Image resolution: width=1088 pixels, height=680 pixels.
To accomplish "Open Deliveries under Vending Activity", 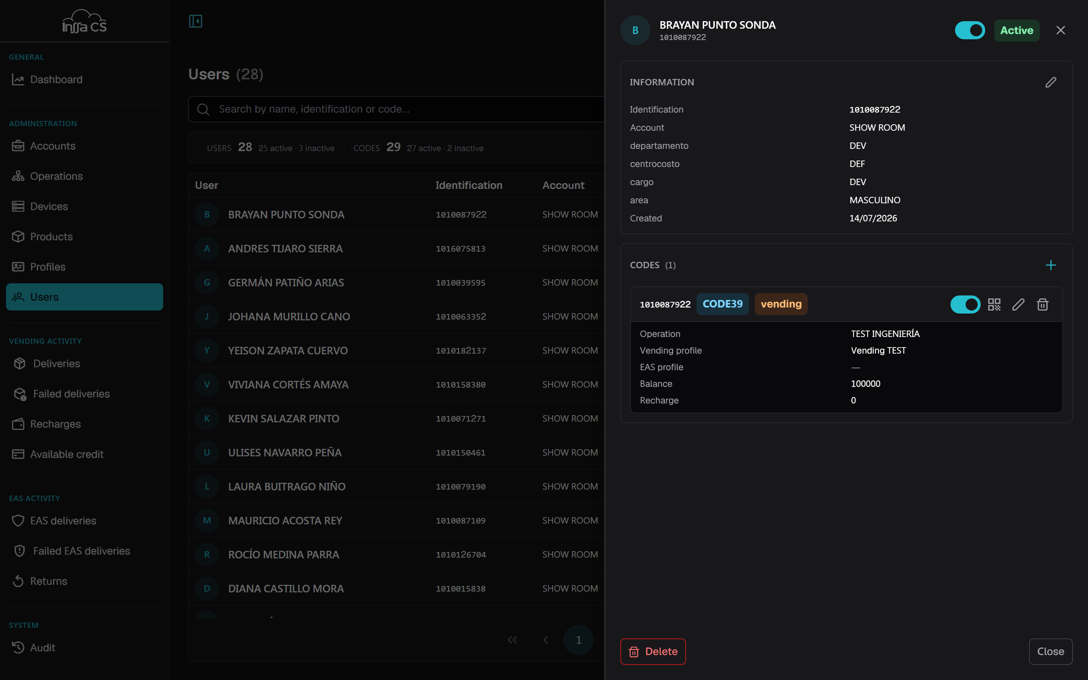I will click(85, 363).
